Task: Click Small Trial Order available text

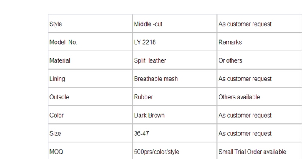Action: coord(252,152)
